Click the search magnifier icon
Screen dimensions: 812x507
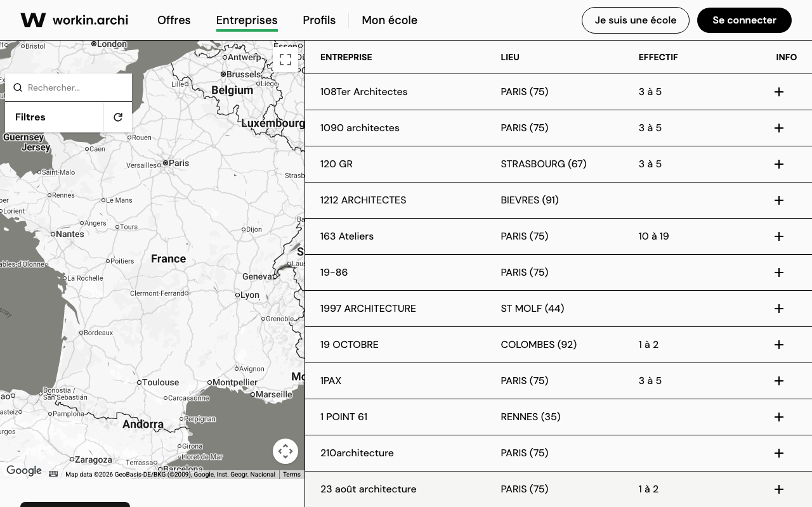point(18,87)
